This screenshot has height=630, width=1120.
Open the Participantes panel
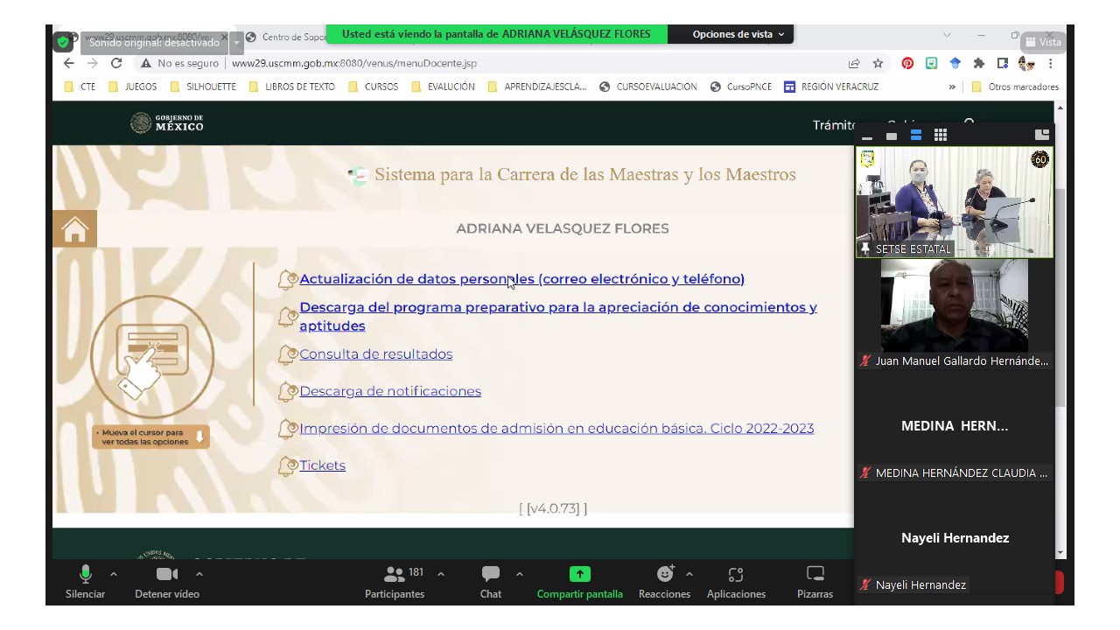click(395, 583)
